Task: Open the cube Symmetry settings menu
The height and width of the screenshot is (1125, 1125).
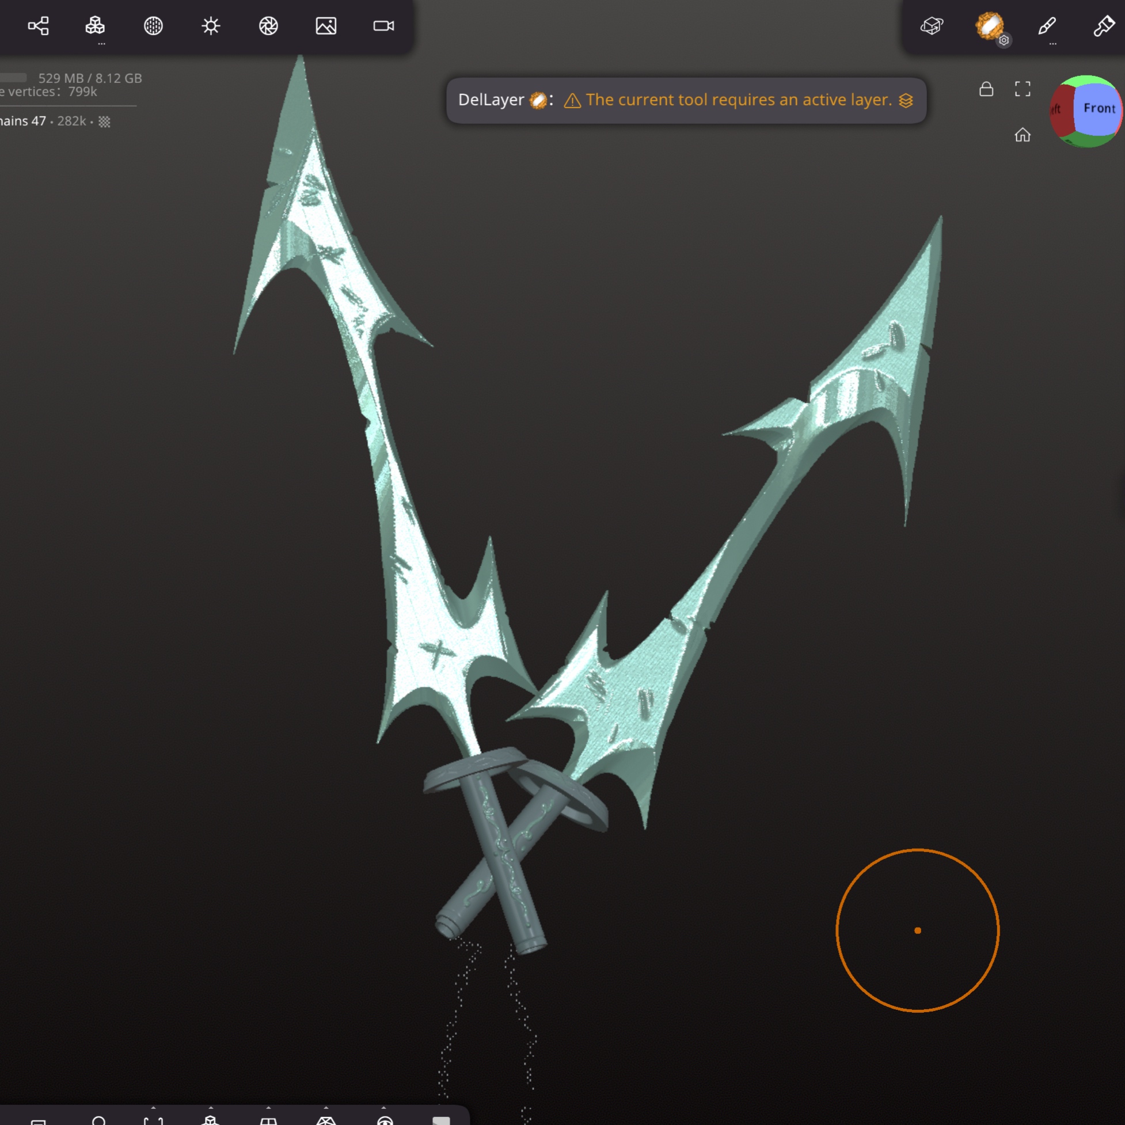Action: [932, 26]
